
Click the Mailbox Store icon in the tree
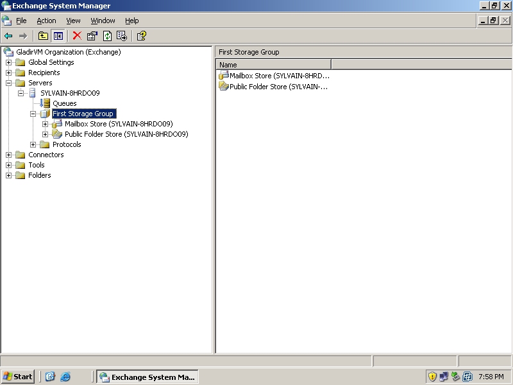tap(57, 124)
